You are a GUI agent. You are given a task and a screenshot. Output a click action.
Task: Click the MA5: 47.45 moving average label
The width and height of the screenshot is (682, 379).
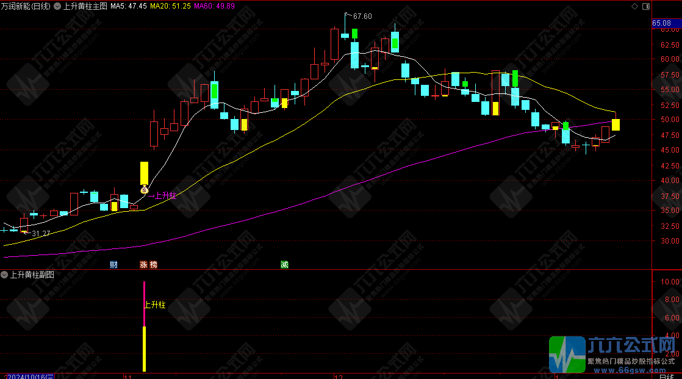pyautogui.click(x=128, y=6)
